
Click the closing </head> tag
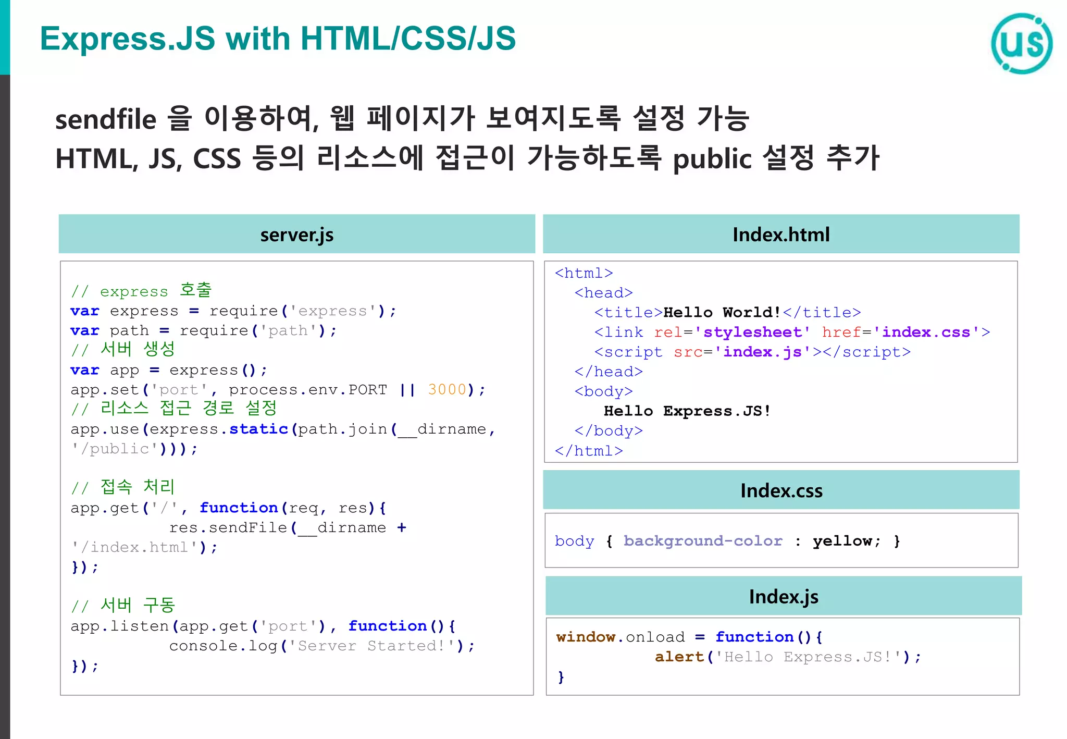pyautogui.click(x=609, y=372)
